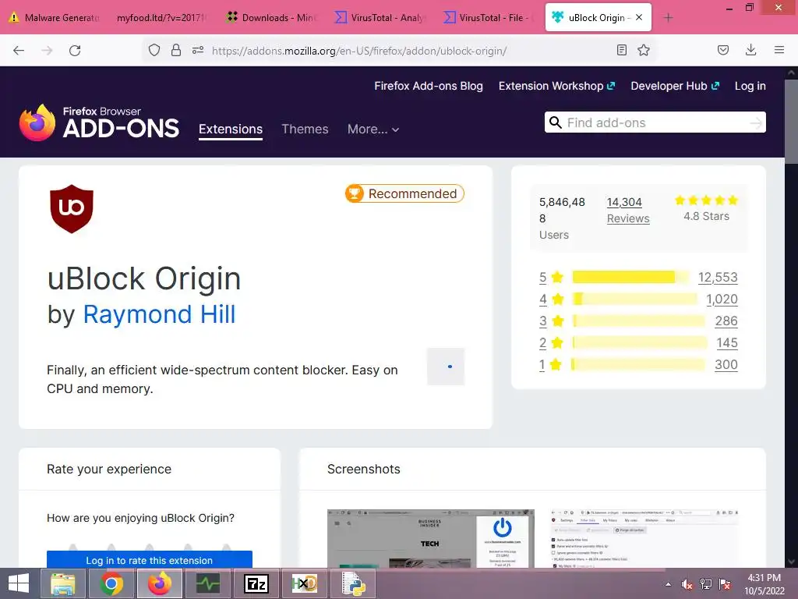798x599 pixels.
Task: Click the taskbar clock showing 4:31 PM
Action: coord(764,584)
